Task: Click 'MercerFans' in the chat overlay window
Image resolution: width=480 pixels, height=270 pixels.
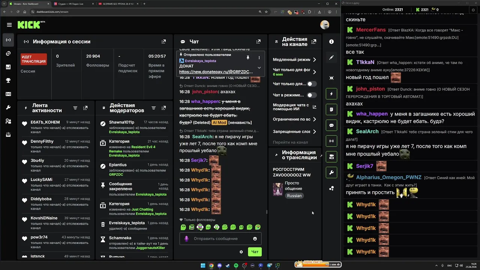Action: [371, 30]
